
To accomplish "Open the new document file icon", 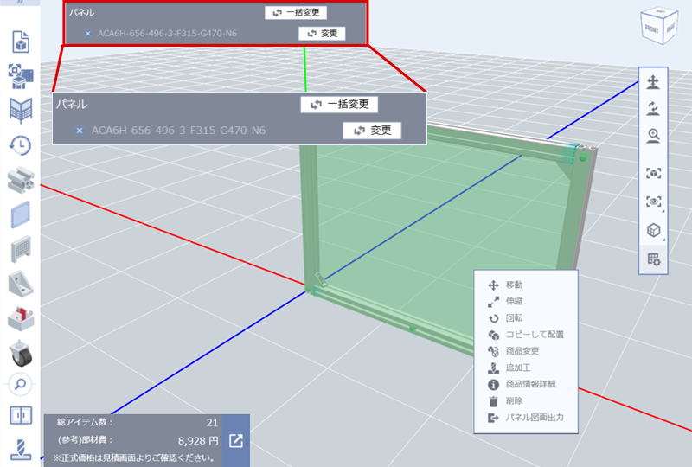I will point(20,41).
